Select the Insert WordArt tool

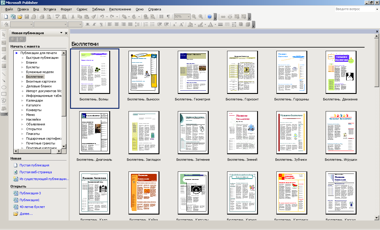(4, 58)
